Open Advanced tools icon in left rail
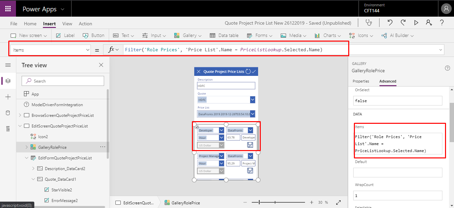 [x=8, y=129]
